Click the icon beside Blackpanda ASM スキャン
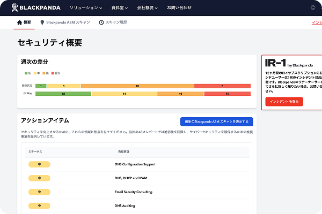 pos(42,22)
